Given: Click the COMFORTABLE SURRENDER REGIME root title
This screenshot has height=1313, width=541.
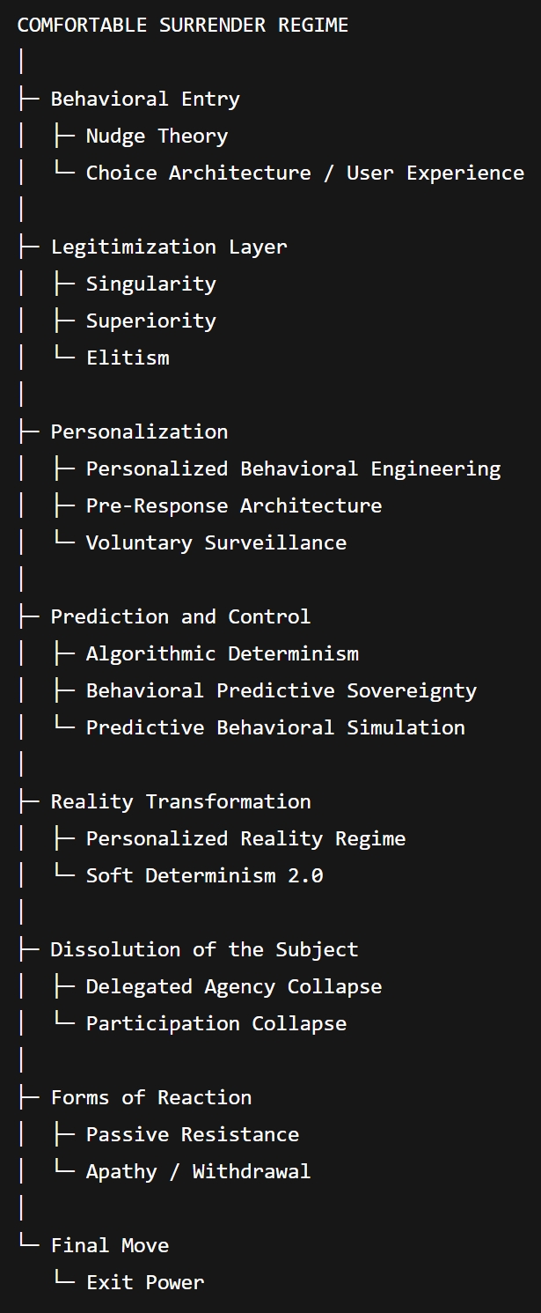Looking at the screenshot, I should [182, 25].
